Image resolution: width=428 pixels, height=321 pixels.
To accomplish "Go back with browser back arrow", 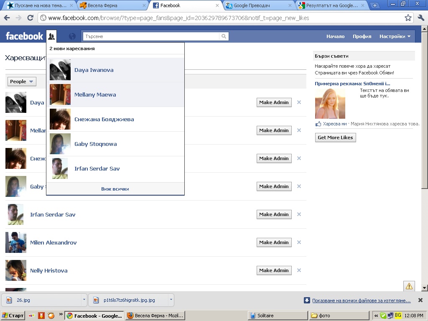I will point(7,18).
